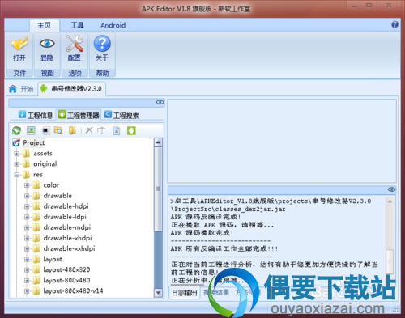
Task: Click the green refresh icon in project toolbar
Action: (16, 131)
